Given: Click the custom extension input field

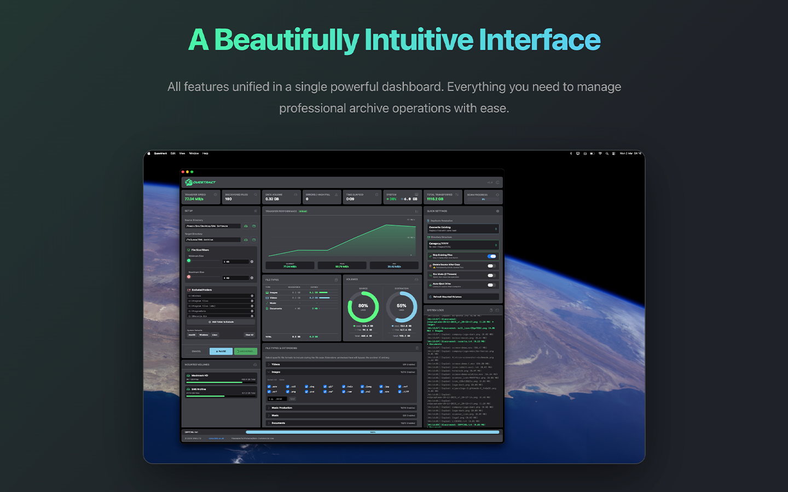Looking at the screenshot, I should (x=277, y=399).
